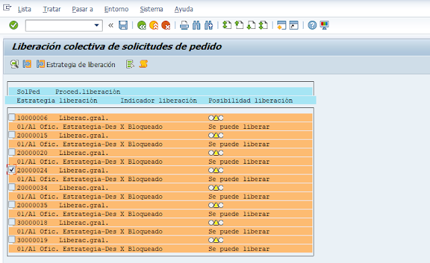Click 'Se puede liberar' under request 20000034

point(239,197)
